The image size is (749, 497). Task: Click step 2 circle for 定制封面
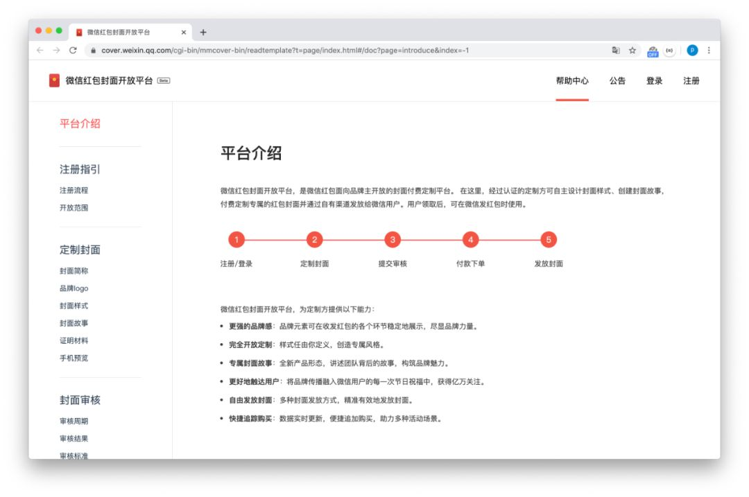[314, 240]
